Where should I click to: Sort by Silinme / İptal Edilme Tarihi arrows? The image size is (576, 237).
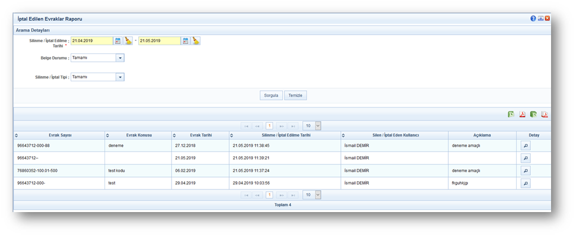(232, 135)
